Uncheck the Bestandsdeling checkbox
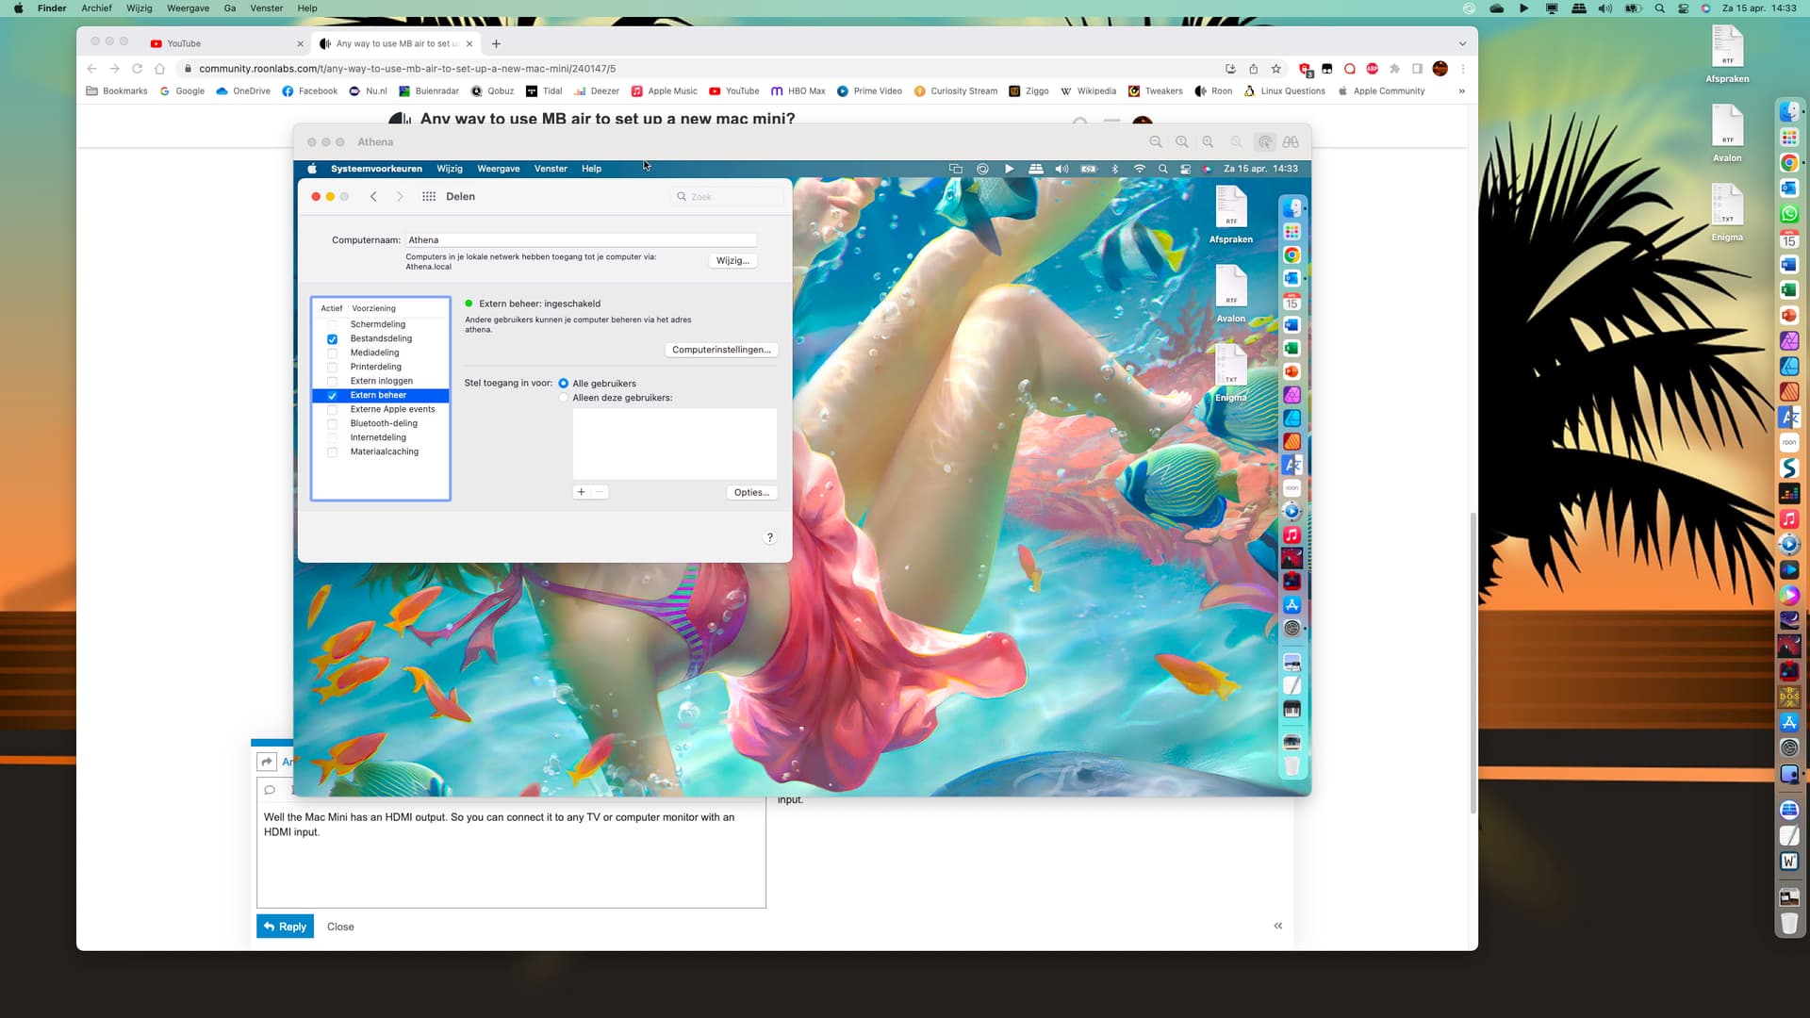The height and width of the screenshot is (1018, 1810). (x=332, y=339)
